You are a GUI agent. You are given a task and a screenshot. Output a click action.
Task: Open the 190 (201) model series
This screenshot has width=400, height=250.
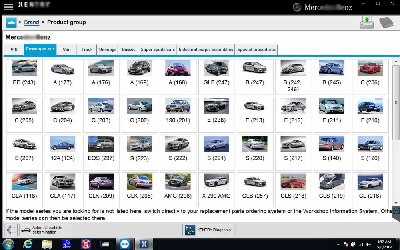pyautogui.click(x=178, y=114)
